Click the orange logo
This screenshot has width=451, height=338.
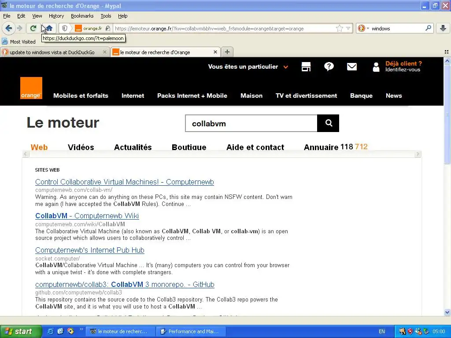coord(31,88)
